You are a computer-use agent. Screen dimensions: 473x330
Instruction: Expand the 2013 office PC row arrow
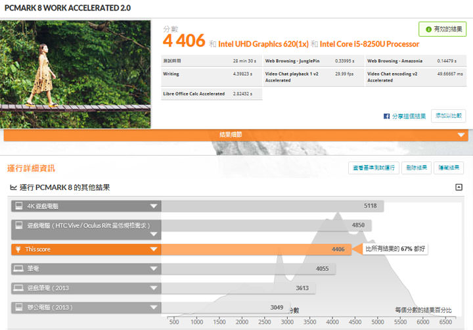154,307
